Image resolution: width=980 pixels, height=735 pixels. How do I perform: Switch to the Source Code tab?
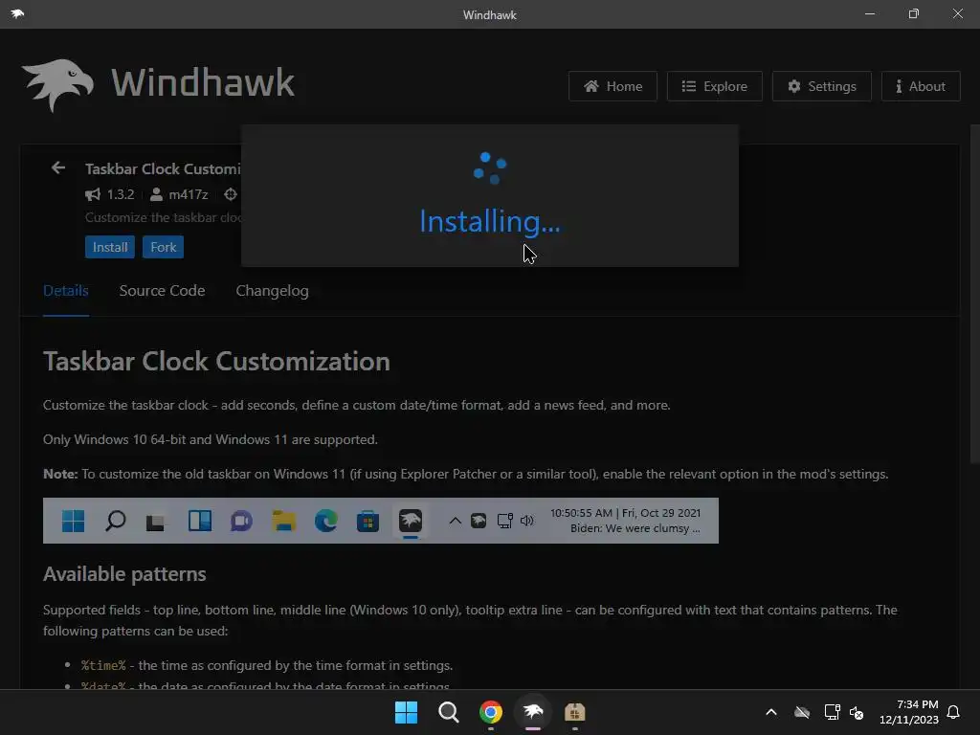[x=162, y=291]
